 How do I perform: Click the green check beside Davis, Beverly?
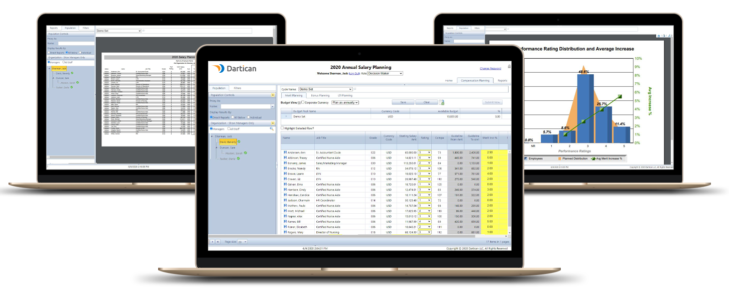[239, 142]
